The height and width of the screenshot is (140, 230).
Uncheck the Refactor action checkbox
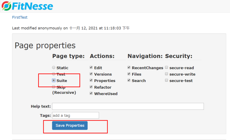(x=91, y=87)
